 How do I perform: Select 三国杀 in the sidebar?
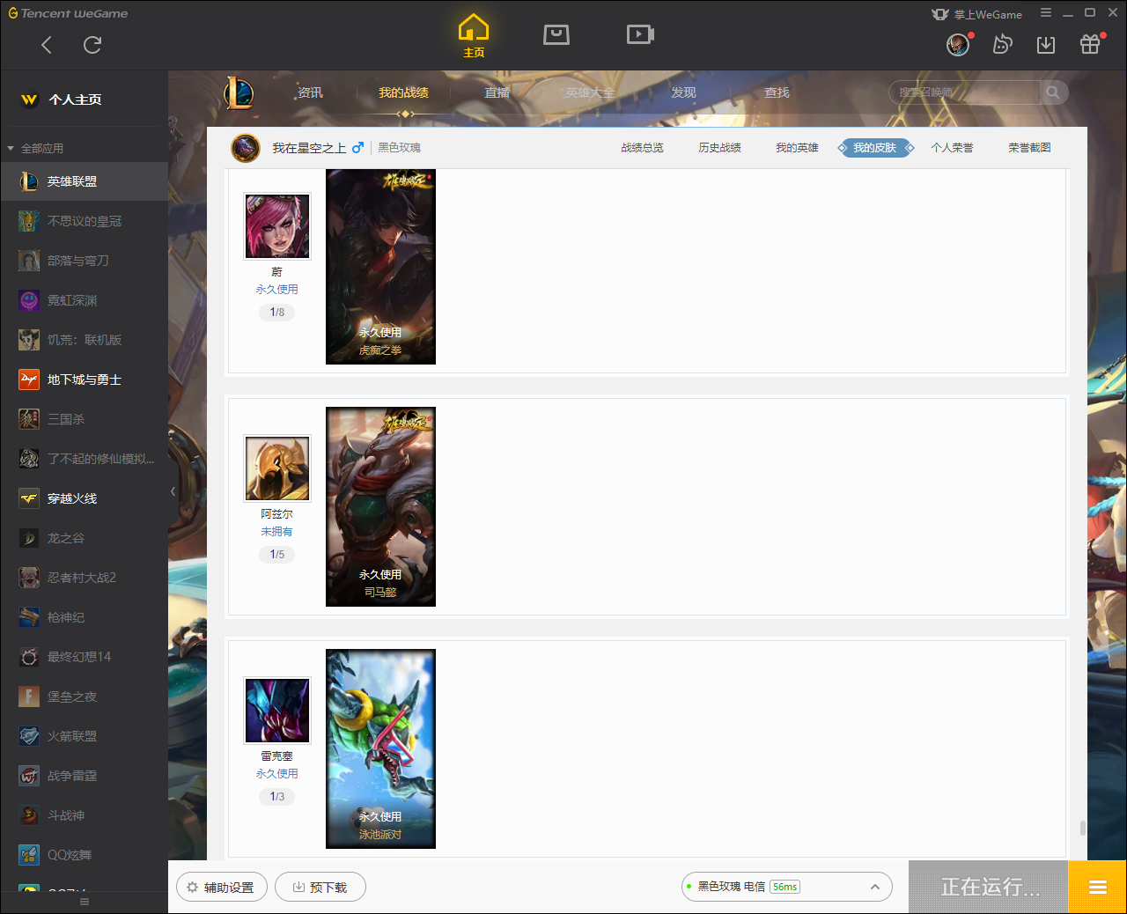tap(84, 419)
